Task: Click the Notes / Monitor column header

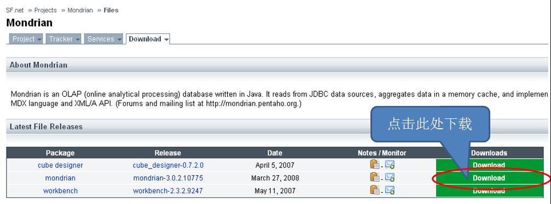Action: (x=382, y=153)
